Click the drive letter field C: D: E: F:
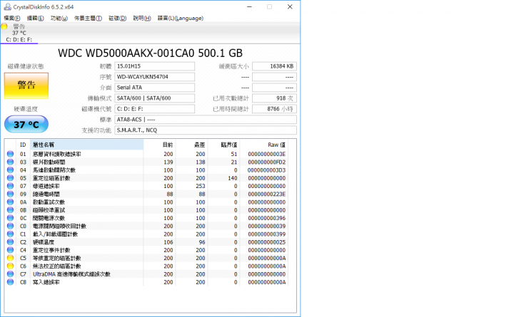This screenshot has width=514, height=317. 154,109
